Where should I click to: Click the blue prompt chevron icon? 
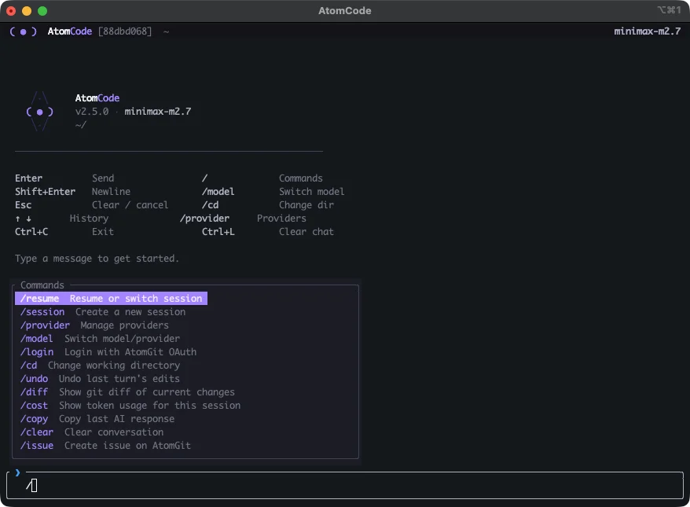point(17,472)
